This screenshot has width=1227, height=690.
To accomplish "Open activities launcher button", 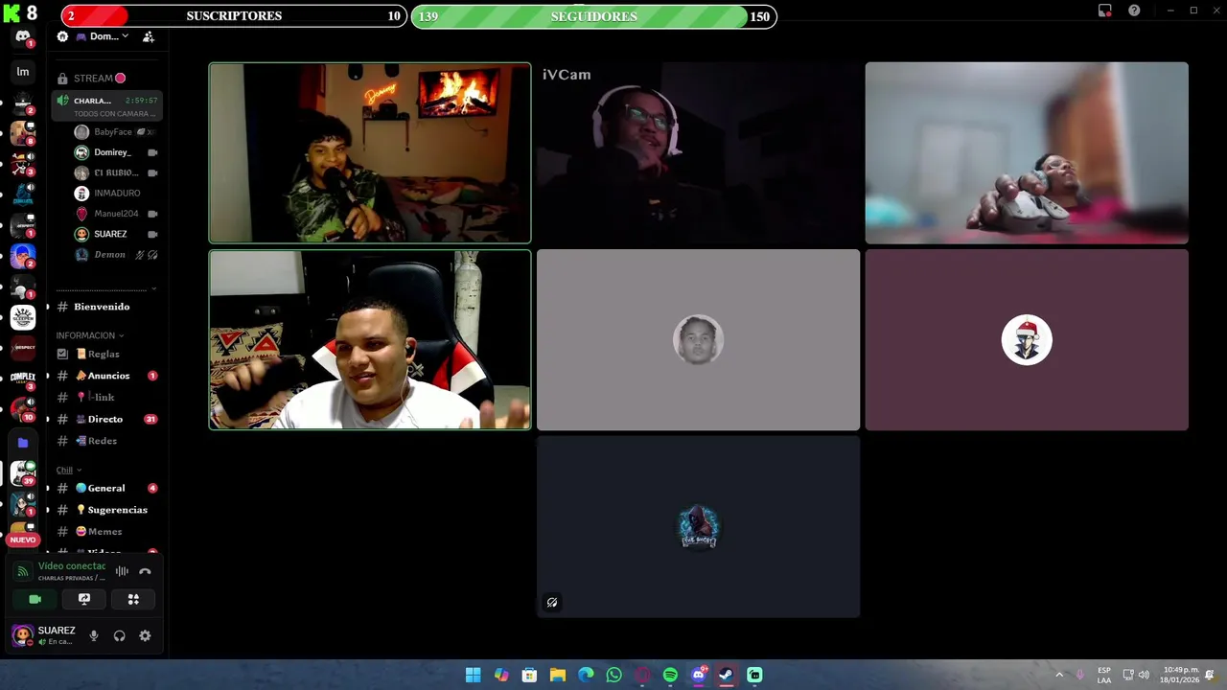I will coord(133,599).
